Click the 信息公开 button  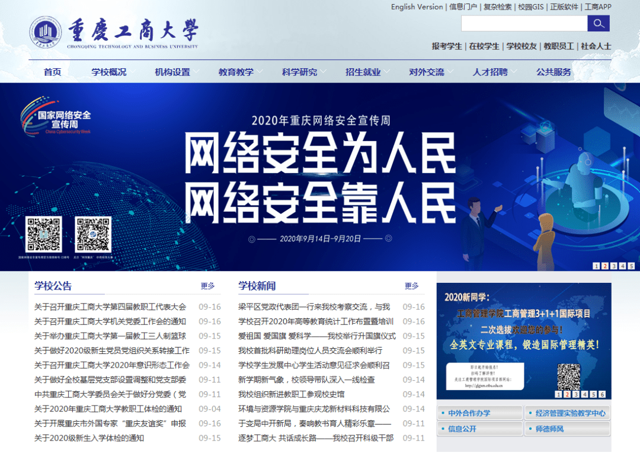coord(479,429)
